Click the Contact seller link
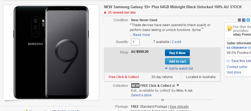Viewport: 251px width, 111px height. click(x=237, y=67)
